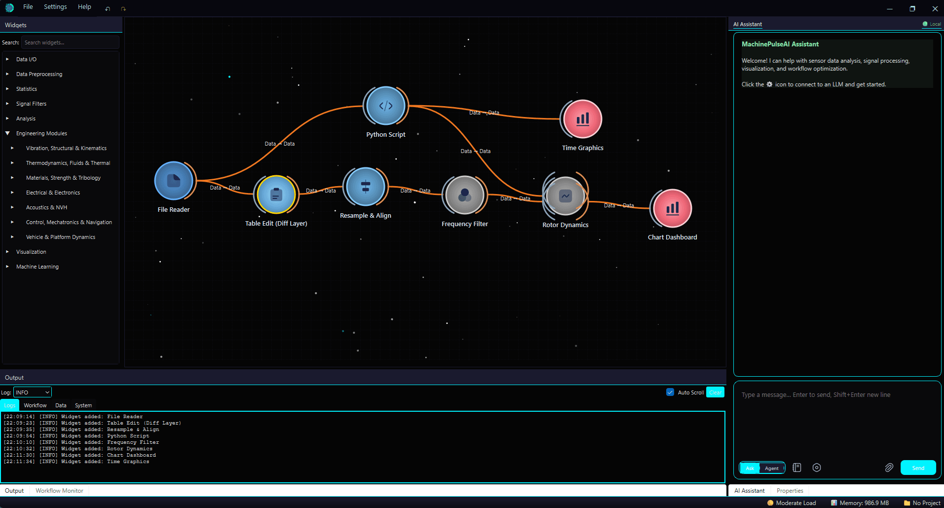Viewport: 944px width, 508px height.
Task: Click the Python Script node icon
Action: [x=386, y=106]
